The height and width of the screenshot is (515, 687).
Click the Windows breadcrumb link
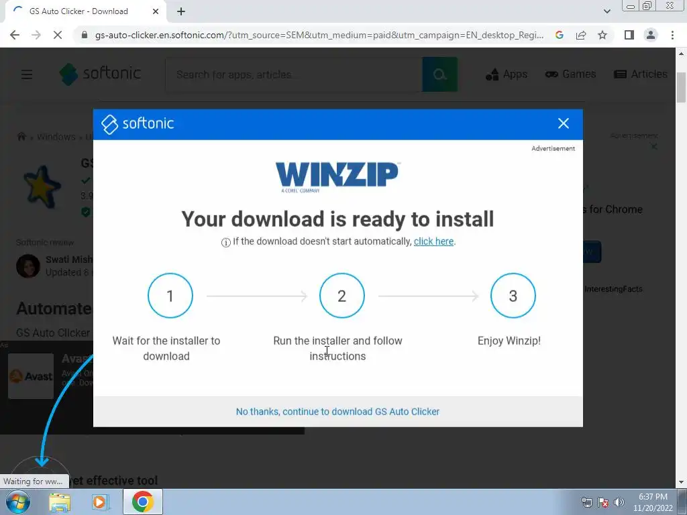coord(56,137)
